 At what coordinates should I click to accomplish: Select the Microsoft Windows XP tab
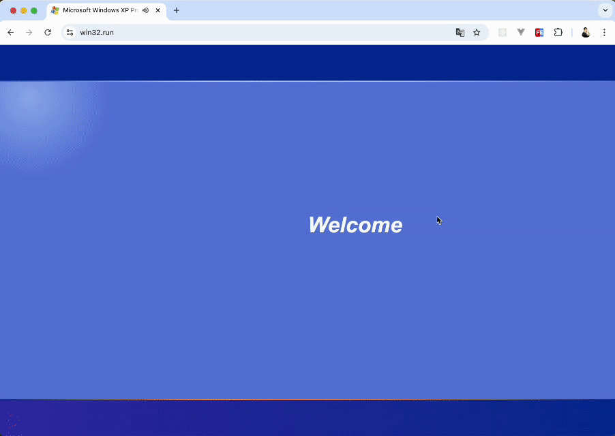click(x=100, y=10)
